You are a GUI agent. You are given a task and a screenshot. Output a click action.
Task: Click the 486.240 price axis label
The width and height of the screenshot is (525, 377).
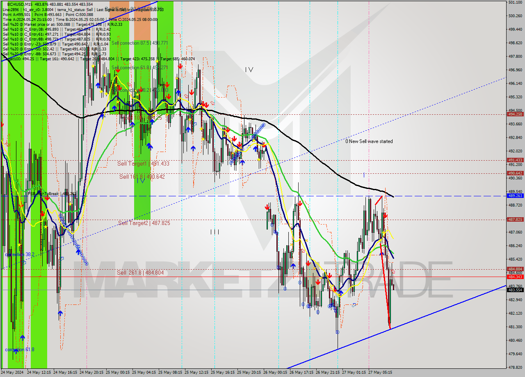pos(515,245)
